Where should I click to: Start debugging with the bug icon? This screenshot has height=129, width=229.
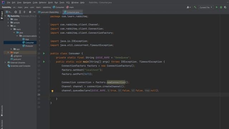point(221,7)
